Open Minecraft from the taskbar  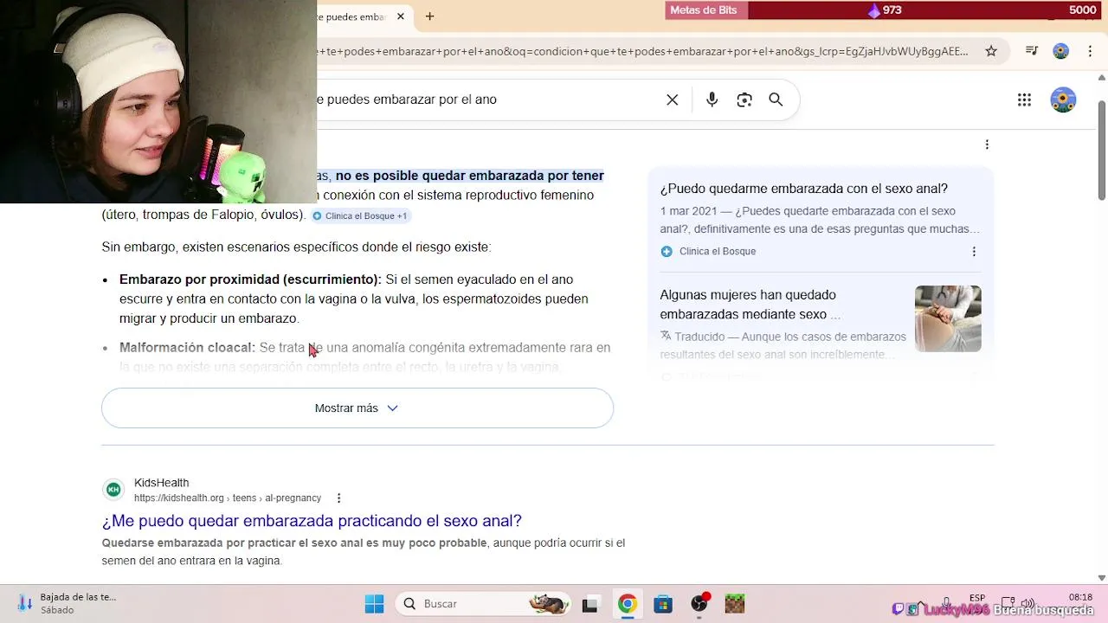coord(735,604)
